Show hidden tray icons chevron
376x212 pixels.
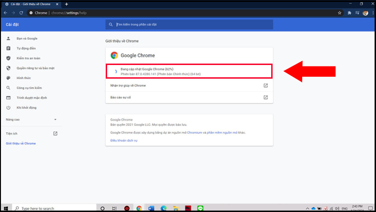coord(307,208)
